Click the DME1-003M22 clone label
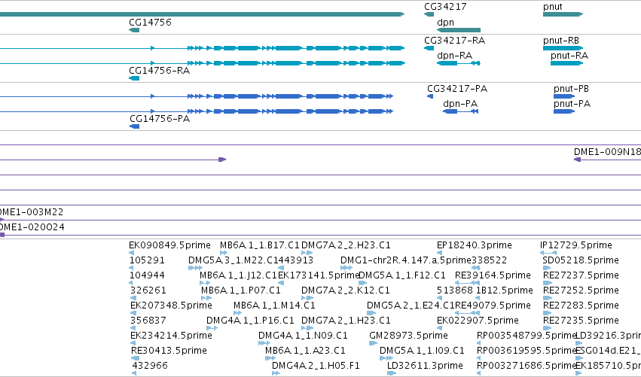This screenshot has height=377, width=641. 32,212
